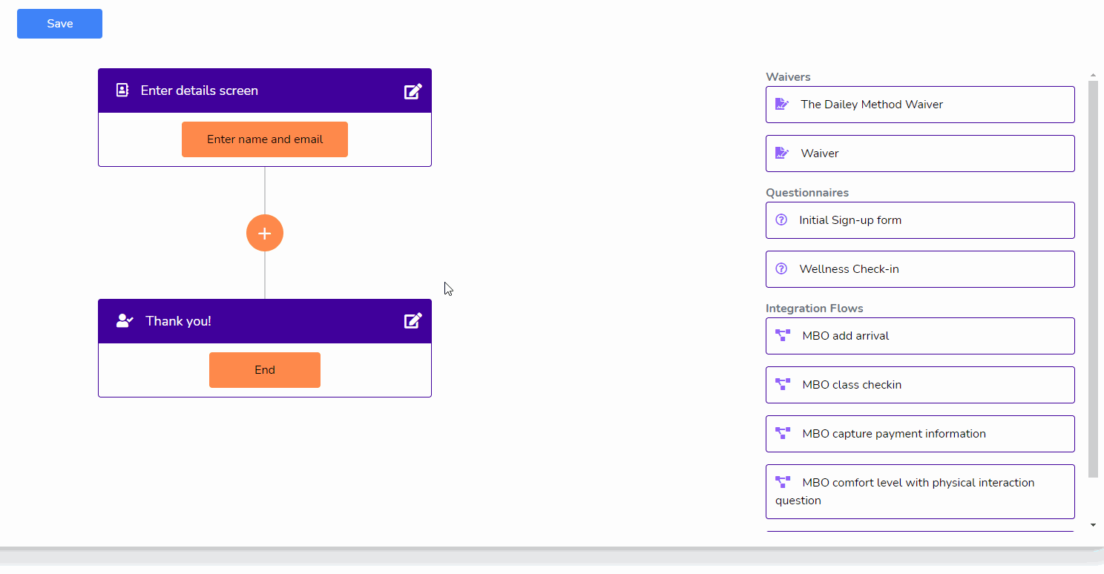Screen dimensions: 1104x574
Task: Click the user-check icon beside Thank you!
Action: [125, 321]
